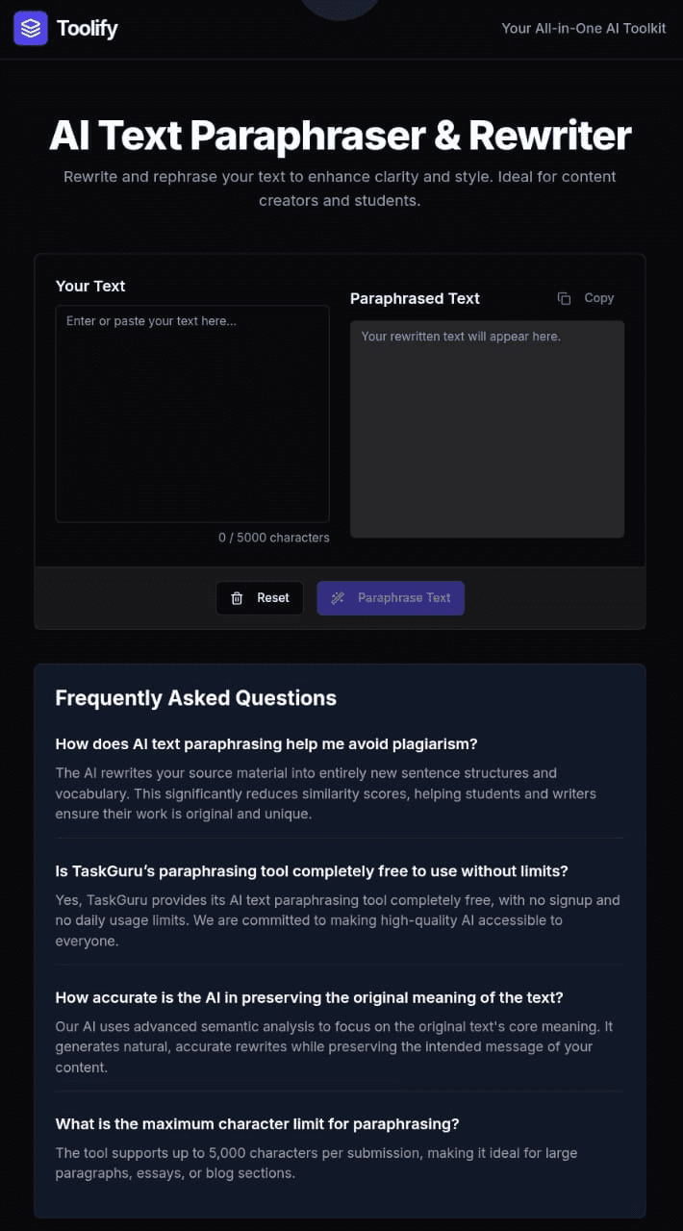Click inside the rewritten text output area
The image size is (683, 1231).
[x=487, y=429]
